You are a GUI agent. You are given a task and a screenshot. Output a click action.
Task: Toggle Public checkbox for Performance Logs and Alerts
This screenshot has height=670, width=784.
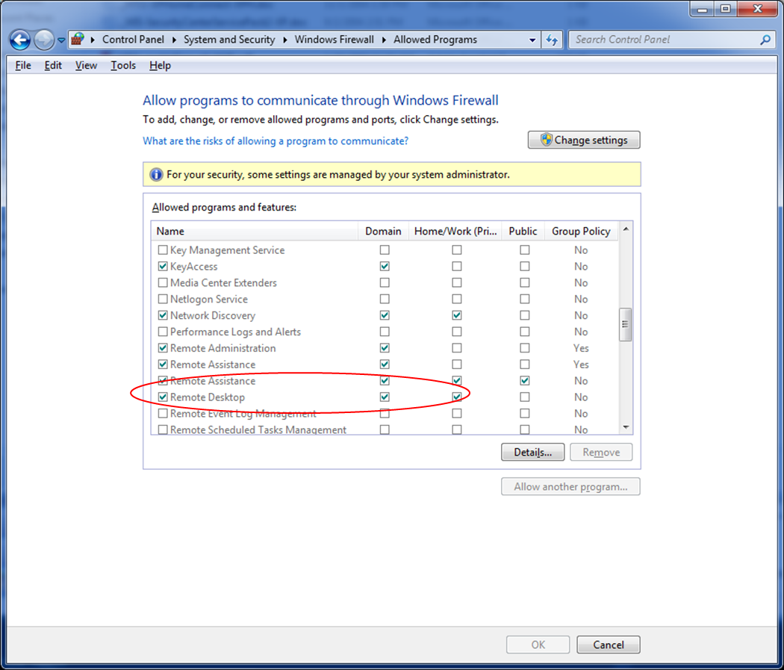(x=524, y=332)
